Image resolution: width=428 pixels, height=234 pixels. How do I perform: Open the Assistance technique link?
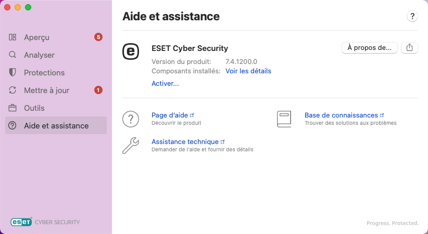click(185, 141)
